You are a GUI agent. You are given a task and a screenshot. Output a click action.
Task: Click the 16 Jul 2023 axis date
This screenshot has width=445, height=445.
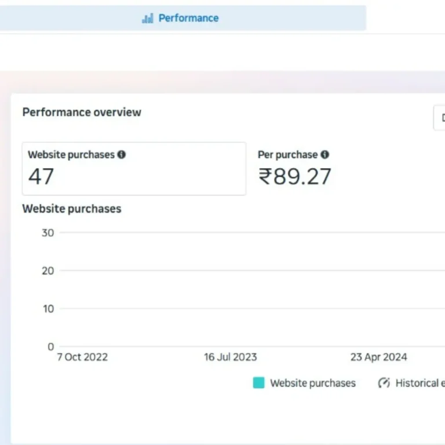click(x=230, y=357)
